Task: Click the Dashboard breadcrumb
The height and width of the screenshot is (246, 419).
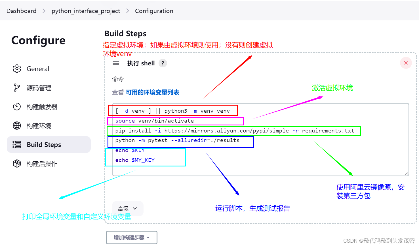Action: (22, 11)
